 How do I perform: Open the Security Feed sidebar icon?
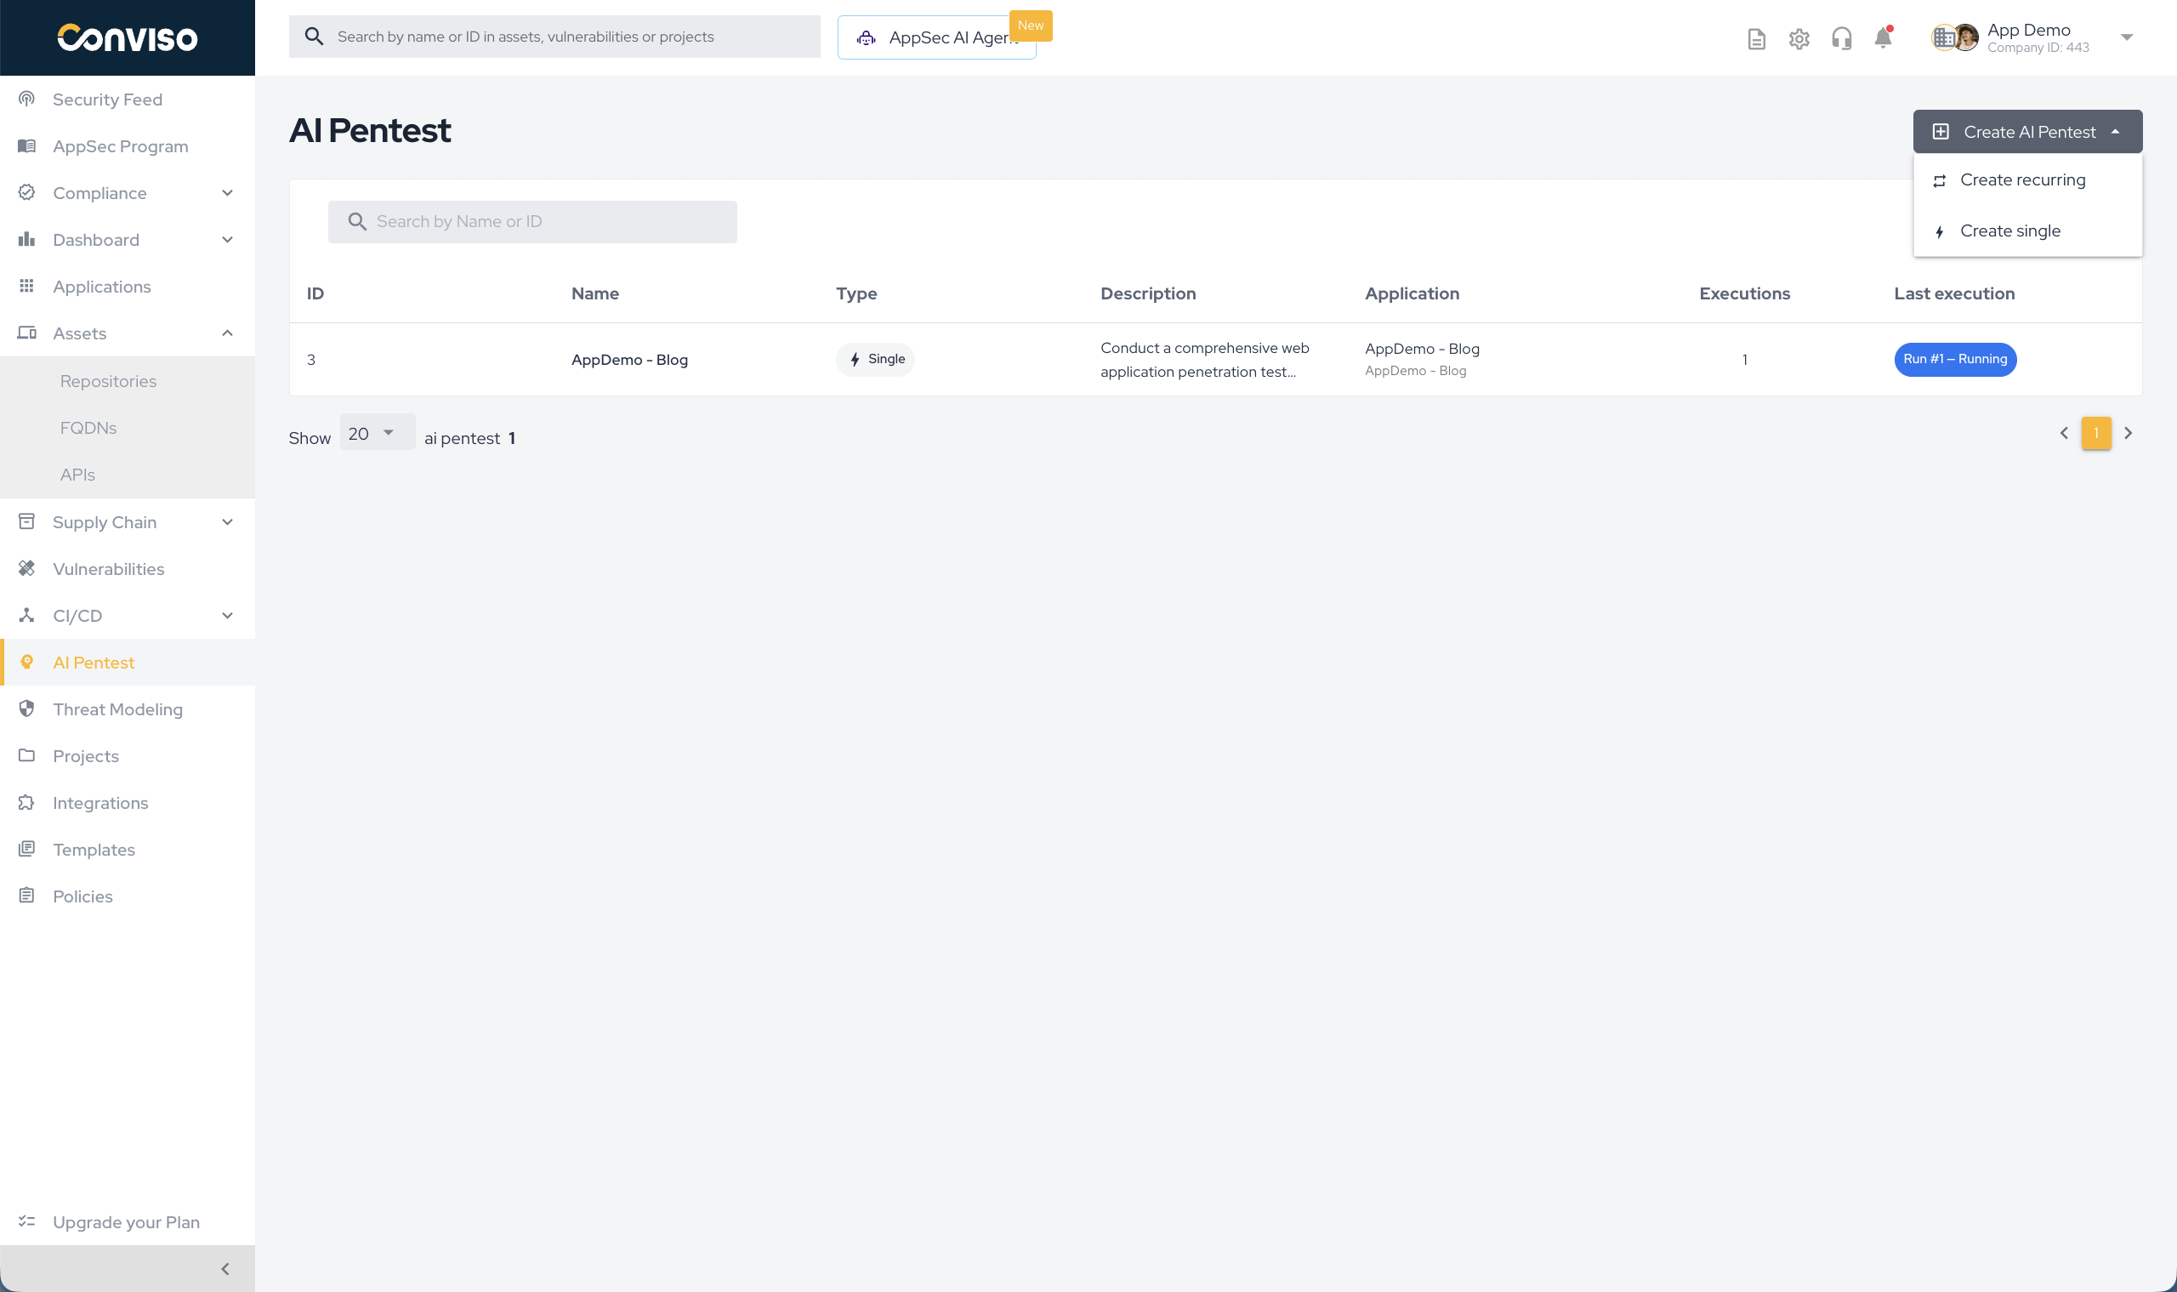(x=27, y=100)
